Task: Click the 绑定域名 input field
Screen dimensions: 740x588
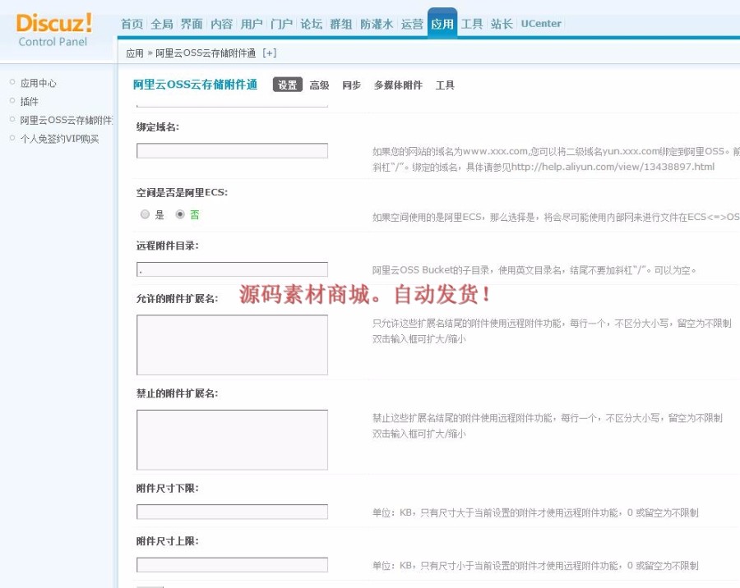Action: (x=232, y=151)
